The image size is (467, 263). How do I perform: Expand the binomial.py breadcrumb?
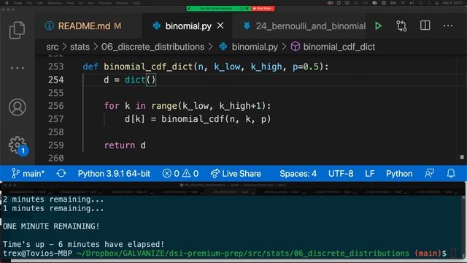(x=255, y=47)
